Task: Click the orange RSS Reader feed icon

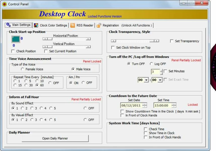Action: [73, 25]
